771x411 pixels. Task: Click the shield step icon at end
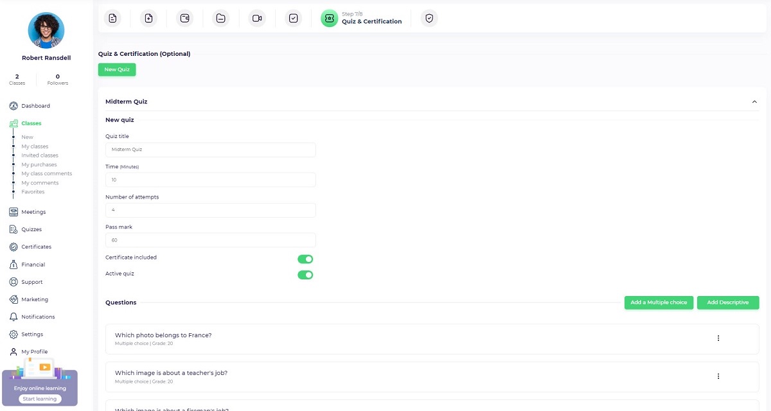429,18
